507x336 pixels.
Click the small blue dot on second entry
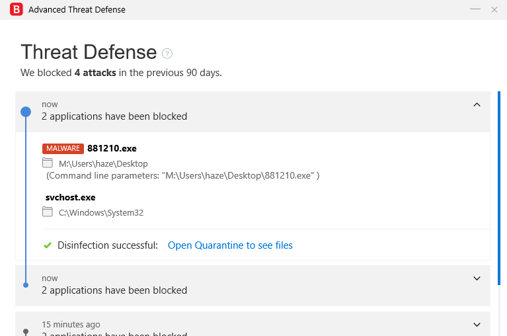pyautogui.click(x=26, y=285)
